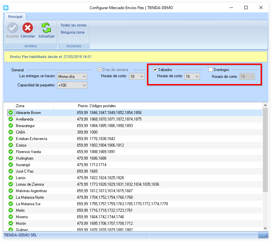
Task: Click the scrollbar down arrow in zone list
Action: (x=265, y=228)
